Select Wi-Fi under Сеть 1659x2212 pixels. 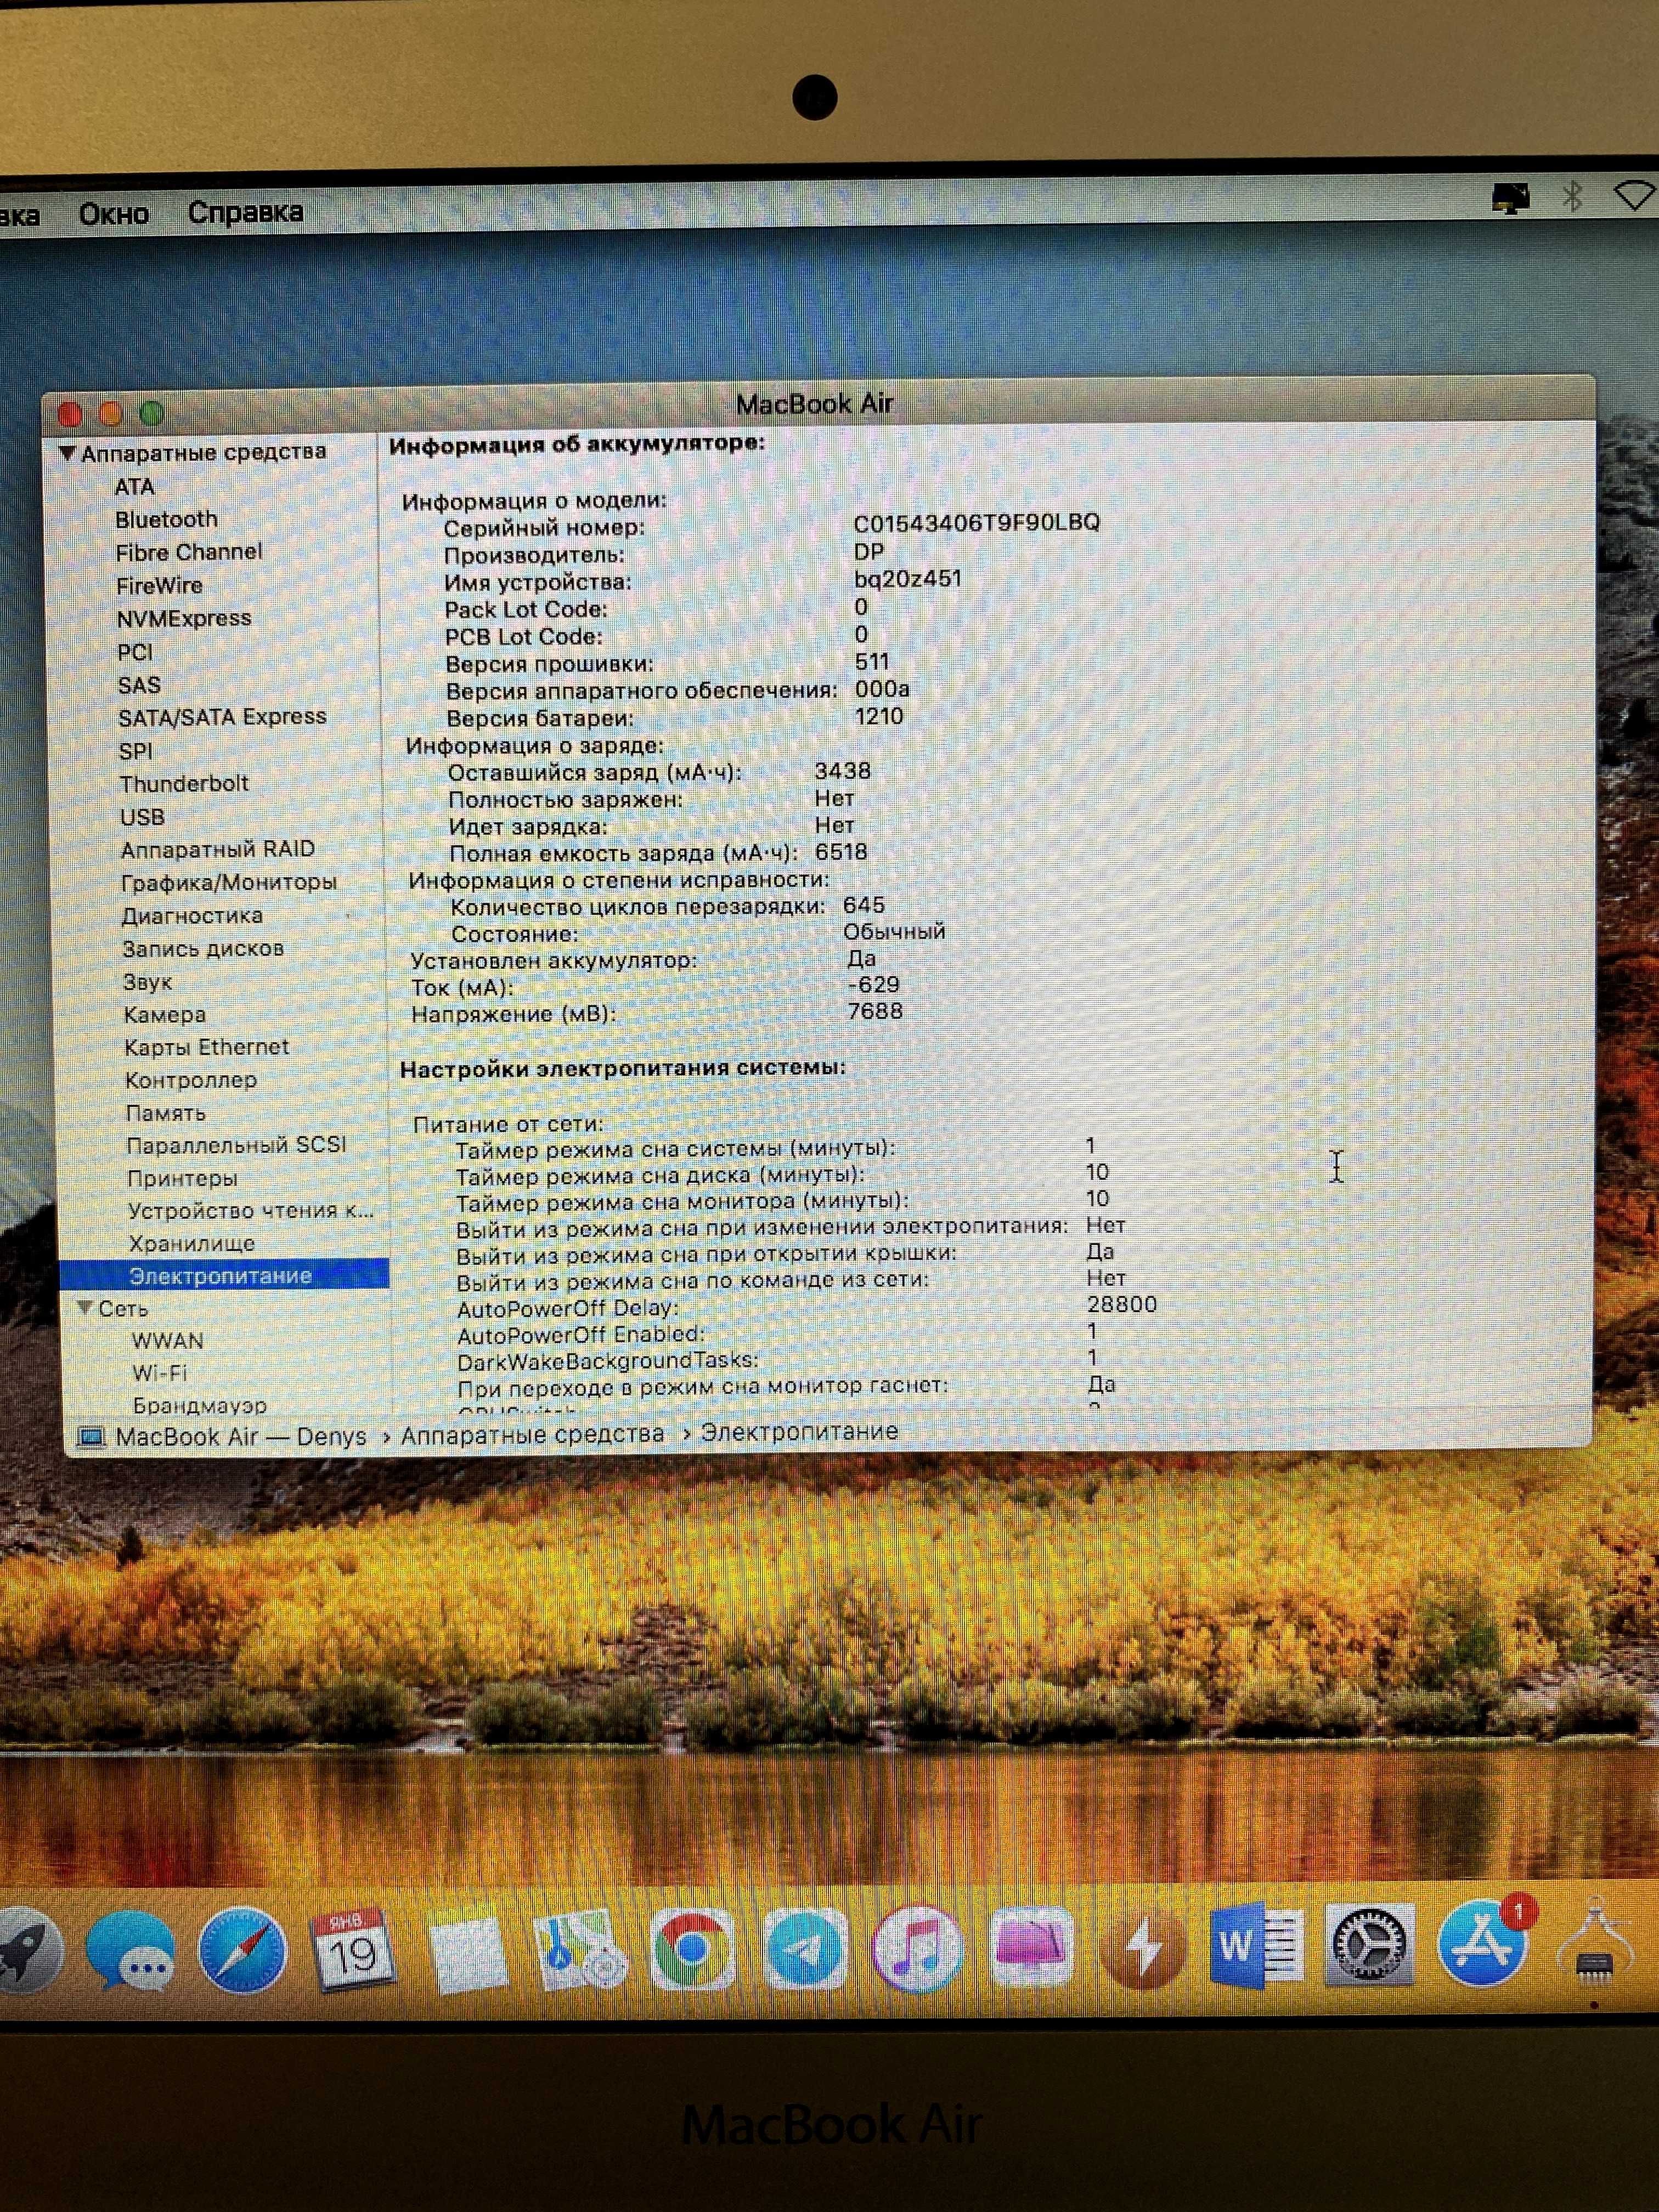160,1373
